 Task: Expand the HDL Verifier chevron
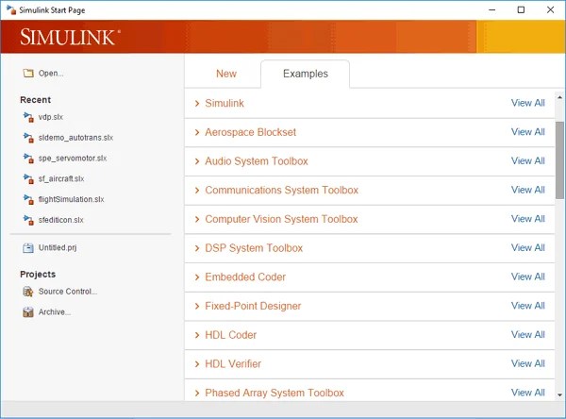197,364
